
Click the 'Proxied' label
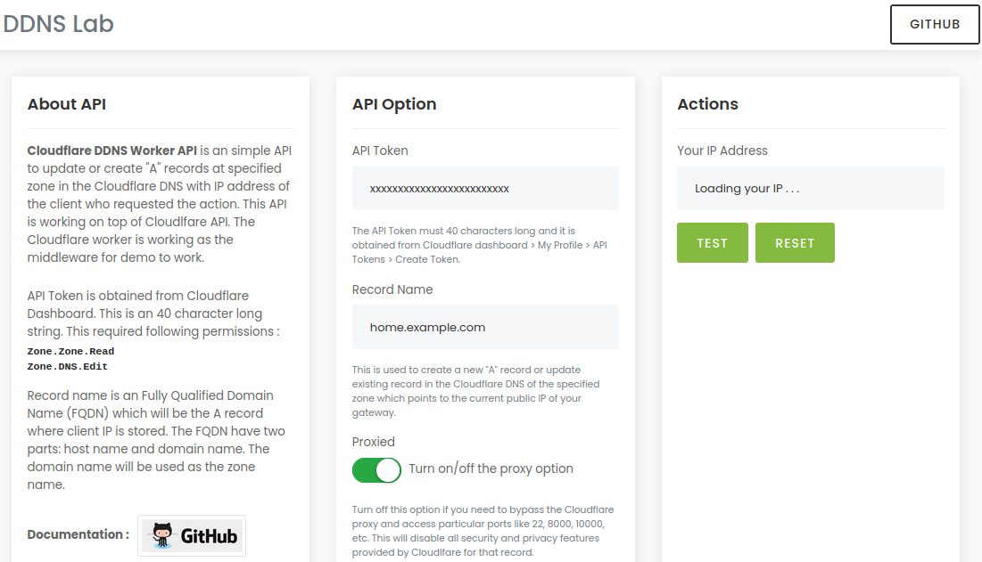373,442
